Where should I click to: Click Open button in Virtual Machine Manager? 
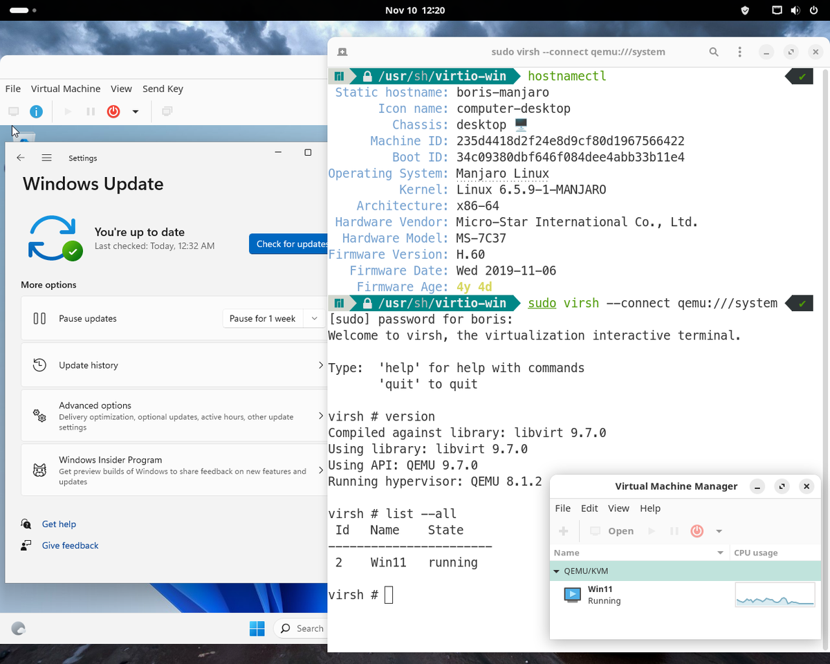tap(611, 531)
